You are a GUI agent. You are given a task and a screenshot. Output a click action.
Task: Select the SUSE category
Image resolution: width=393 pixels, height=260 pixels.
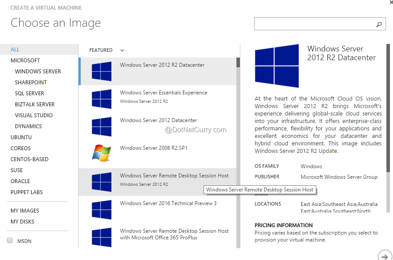coord(17,170)
